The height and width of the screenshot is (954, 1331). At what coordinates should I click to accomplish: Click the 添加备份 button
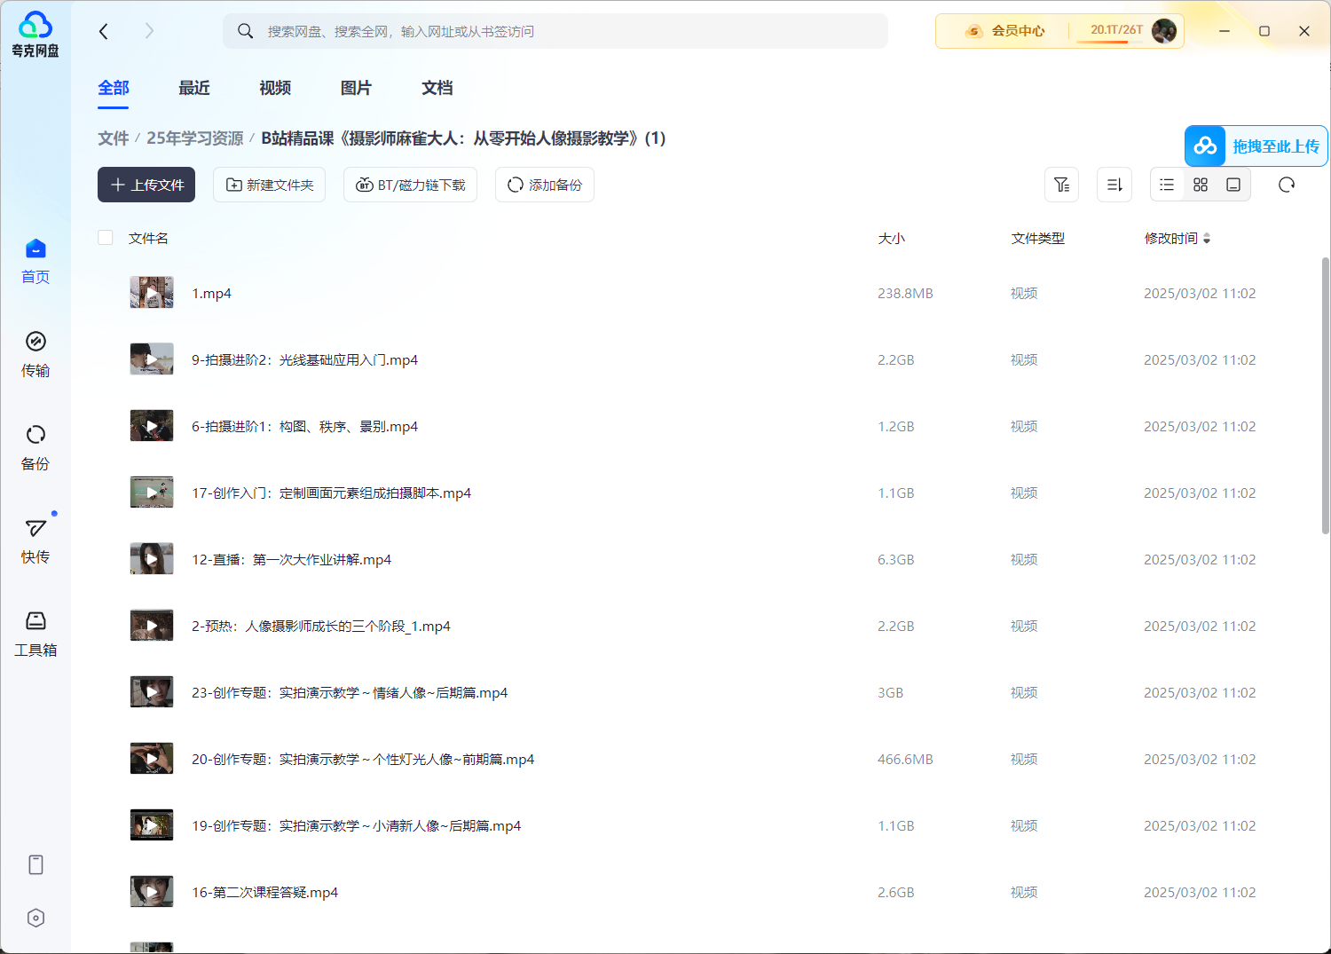(545, 185)
